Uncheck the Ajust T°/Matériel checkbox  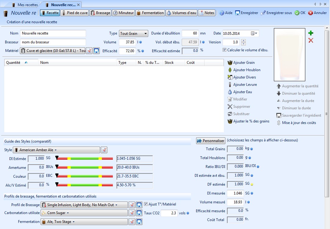(x=146, y=204)
